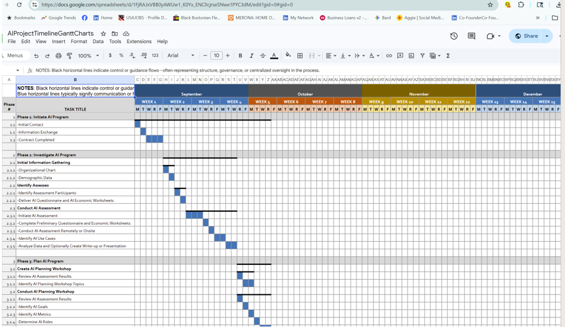Open the Insert menu

tap(59, 41)
